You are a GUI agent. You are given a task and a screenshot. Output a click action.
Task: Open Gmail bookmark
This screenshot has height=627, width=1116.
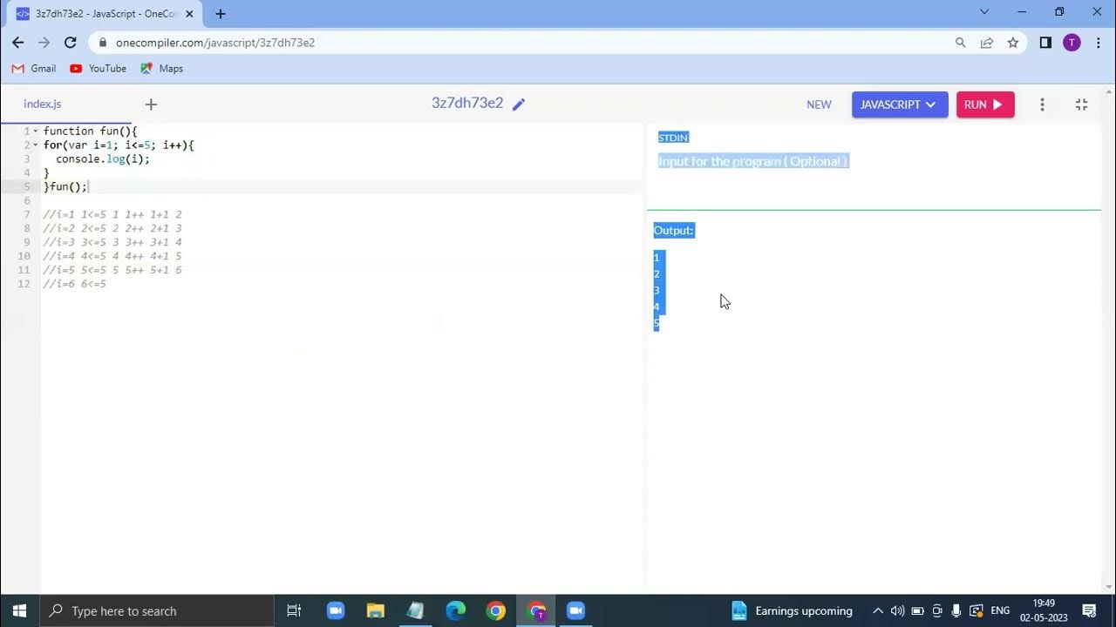(34, 68)
